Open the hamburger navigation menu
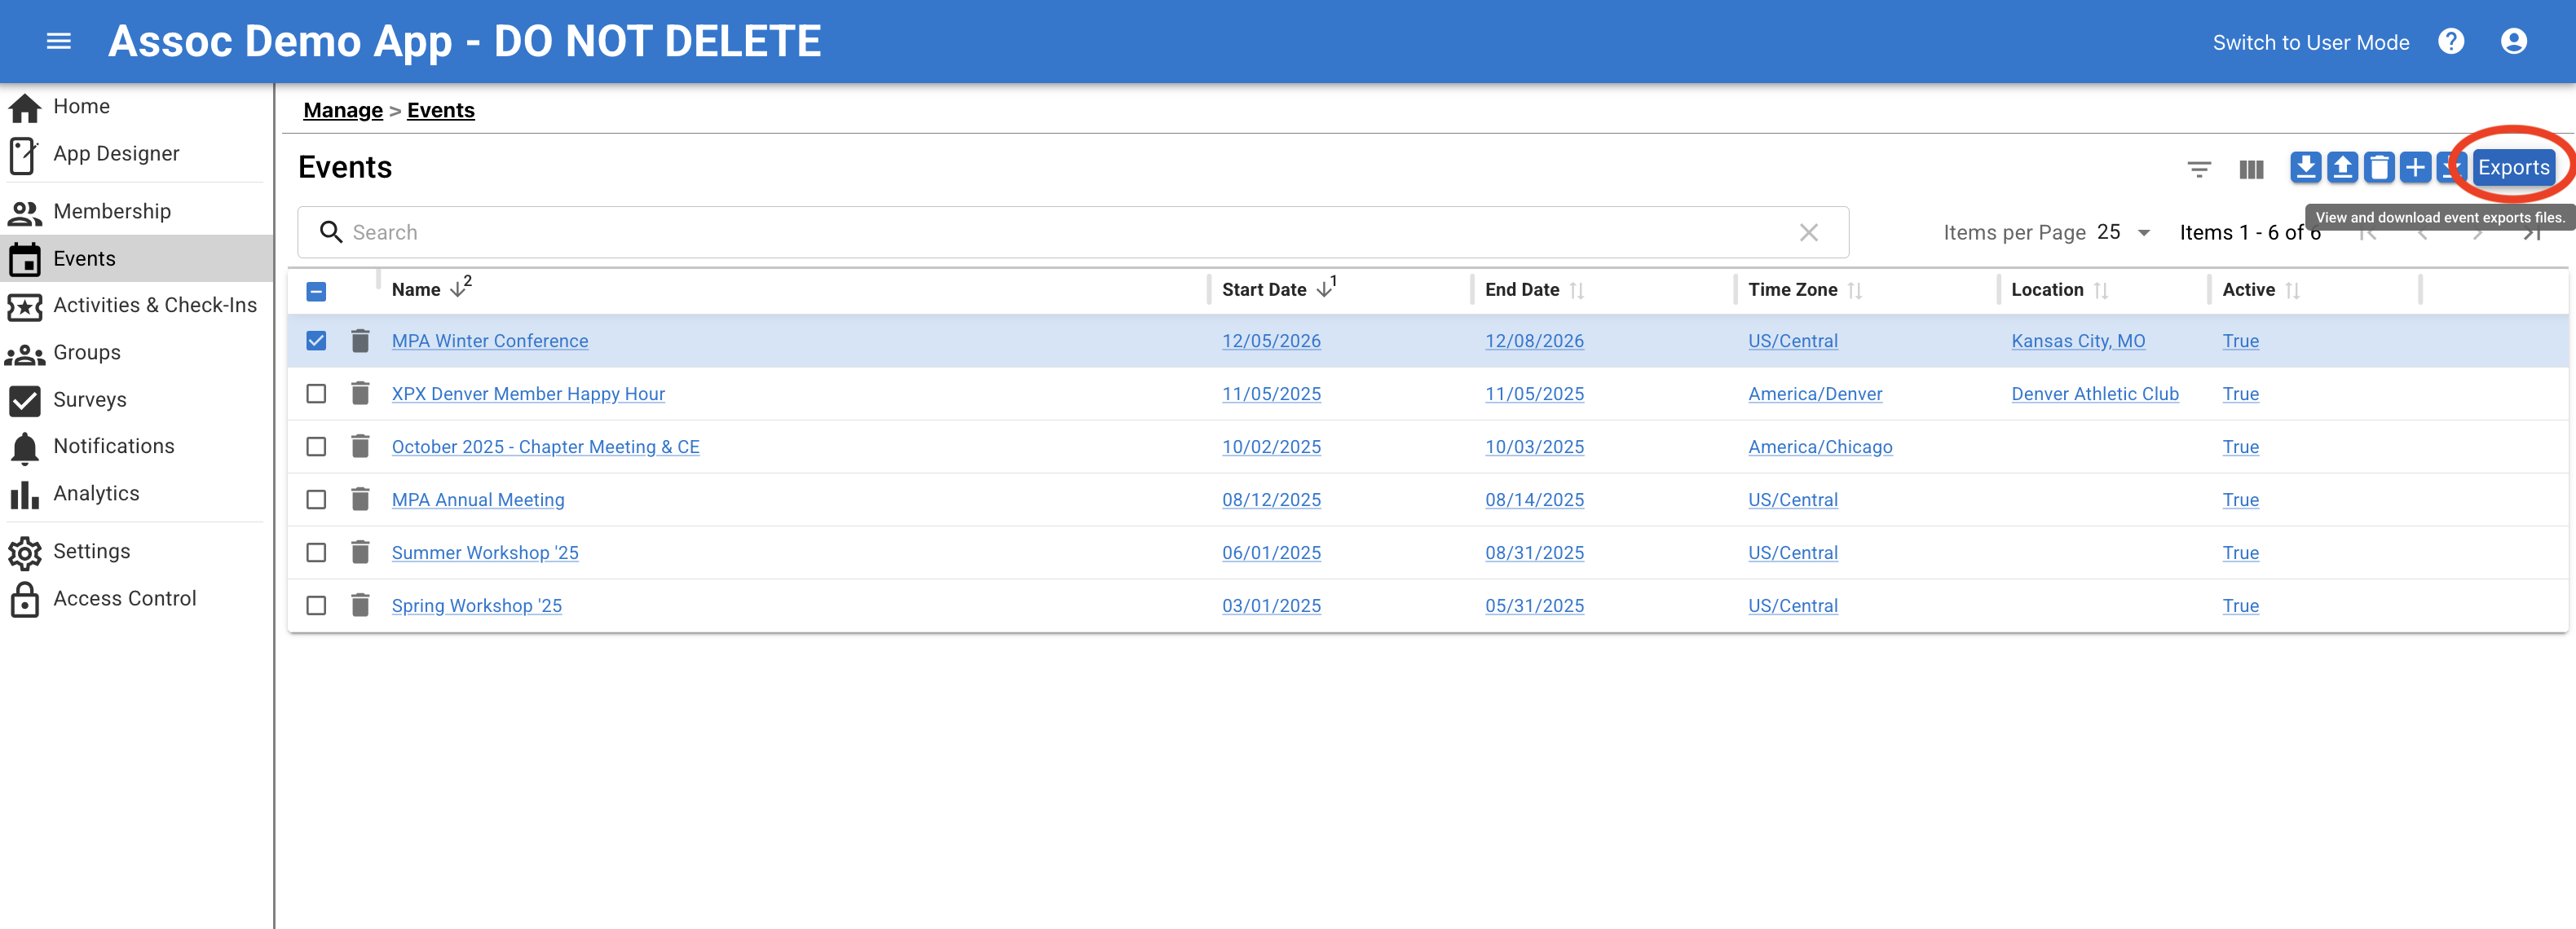 coord(59,41)
